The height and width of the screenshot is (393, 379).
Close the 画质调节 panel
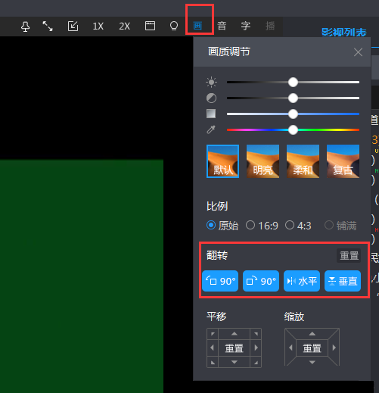click(358, 52)
